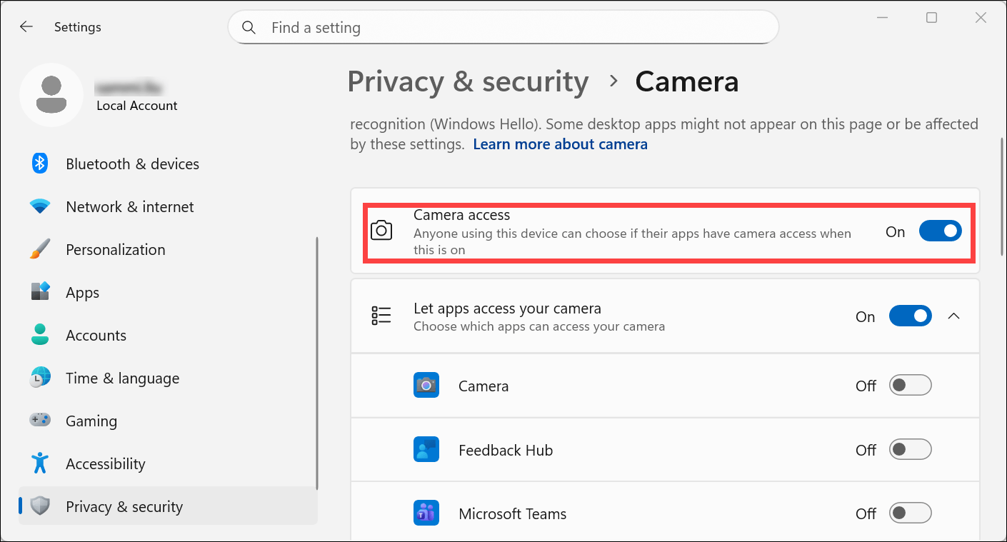The width and height of the screenshot is (1007, 542).
Task: Click the Network & internet Wi-Fi icon
Action: tap(40, 207)
